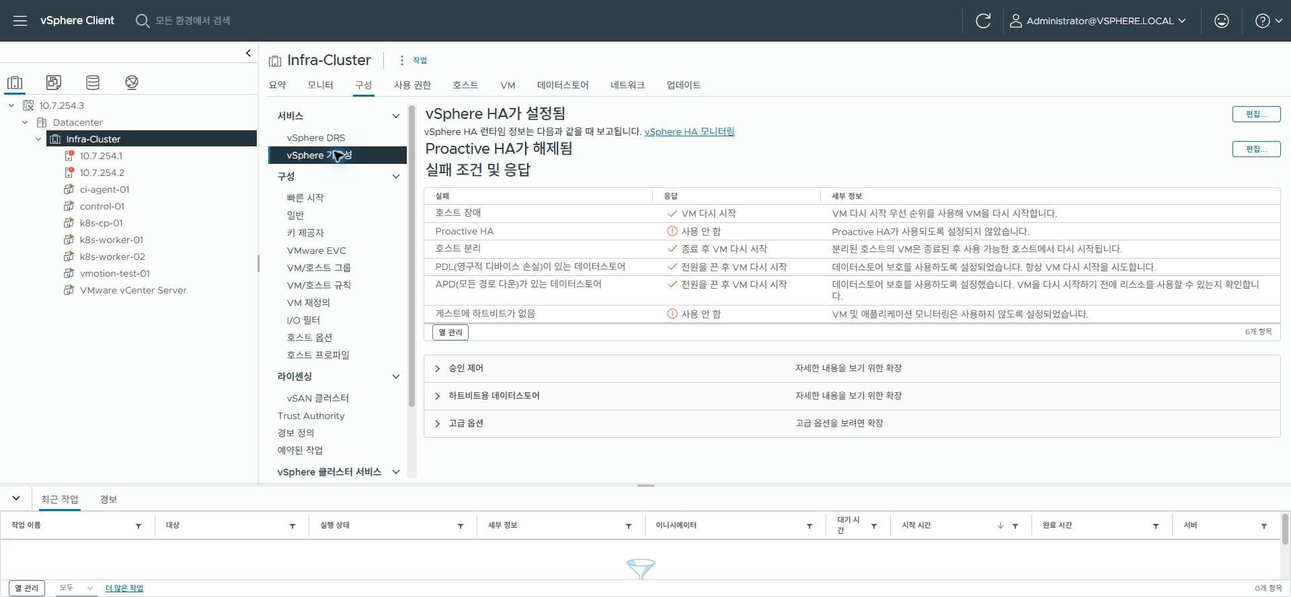Expand the 승인 제어 section
The width and height of the screenshot is (1291, 597).
tap(437, 369)
